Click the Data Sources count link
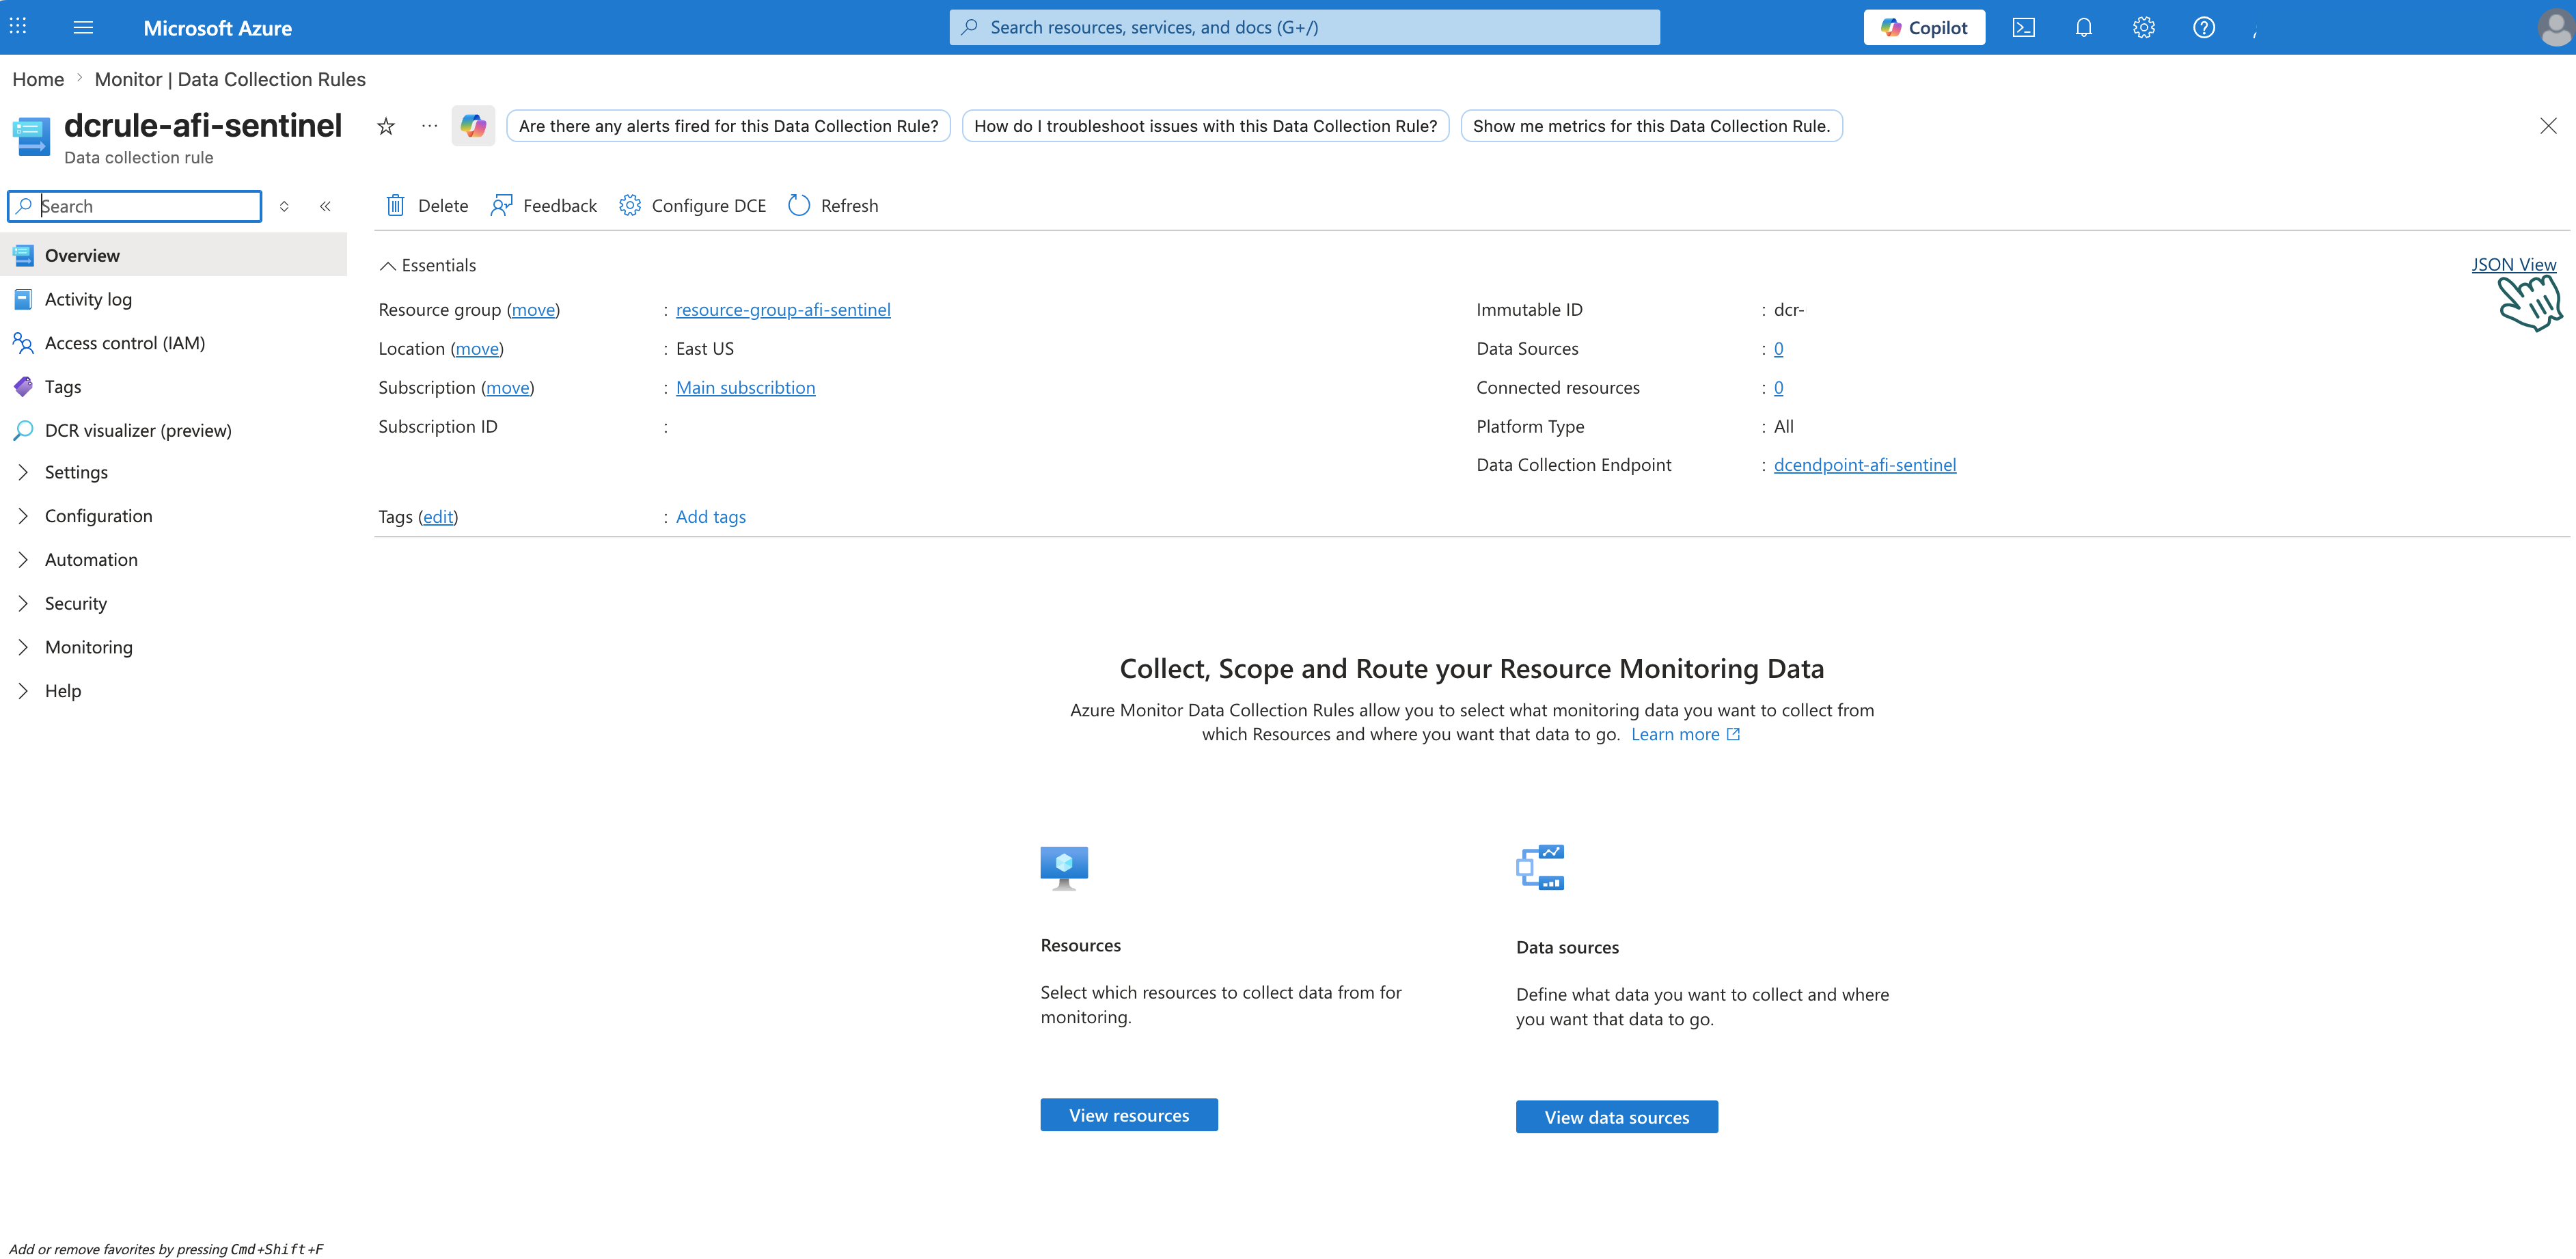2576x1259 pixels. [x=1778, y=349]
